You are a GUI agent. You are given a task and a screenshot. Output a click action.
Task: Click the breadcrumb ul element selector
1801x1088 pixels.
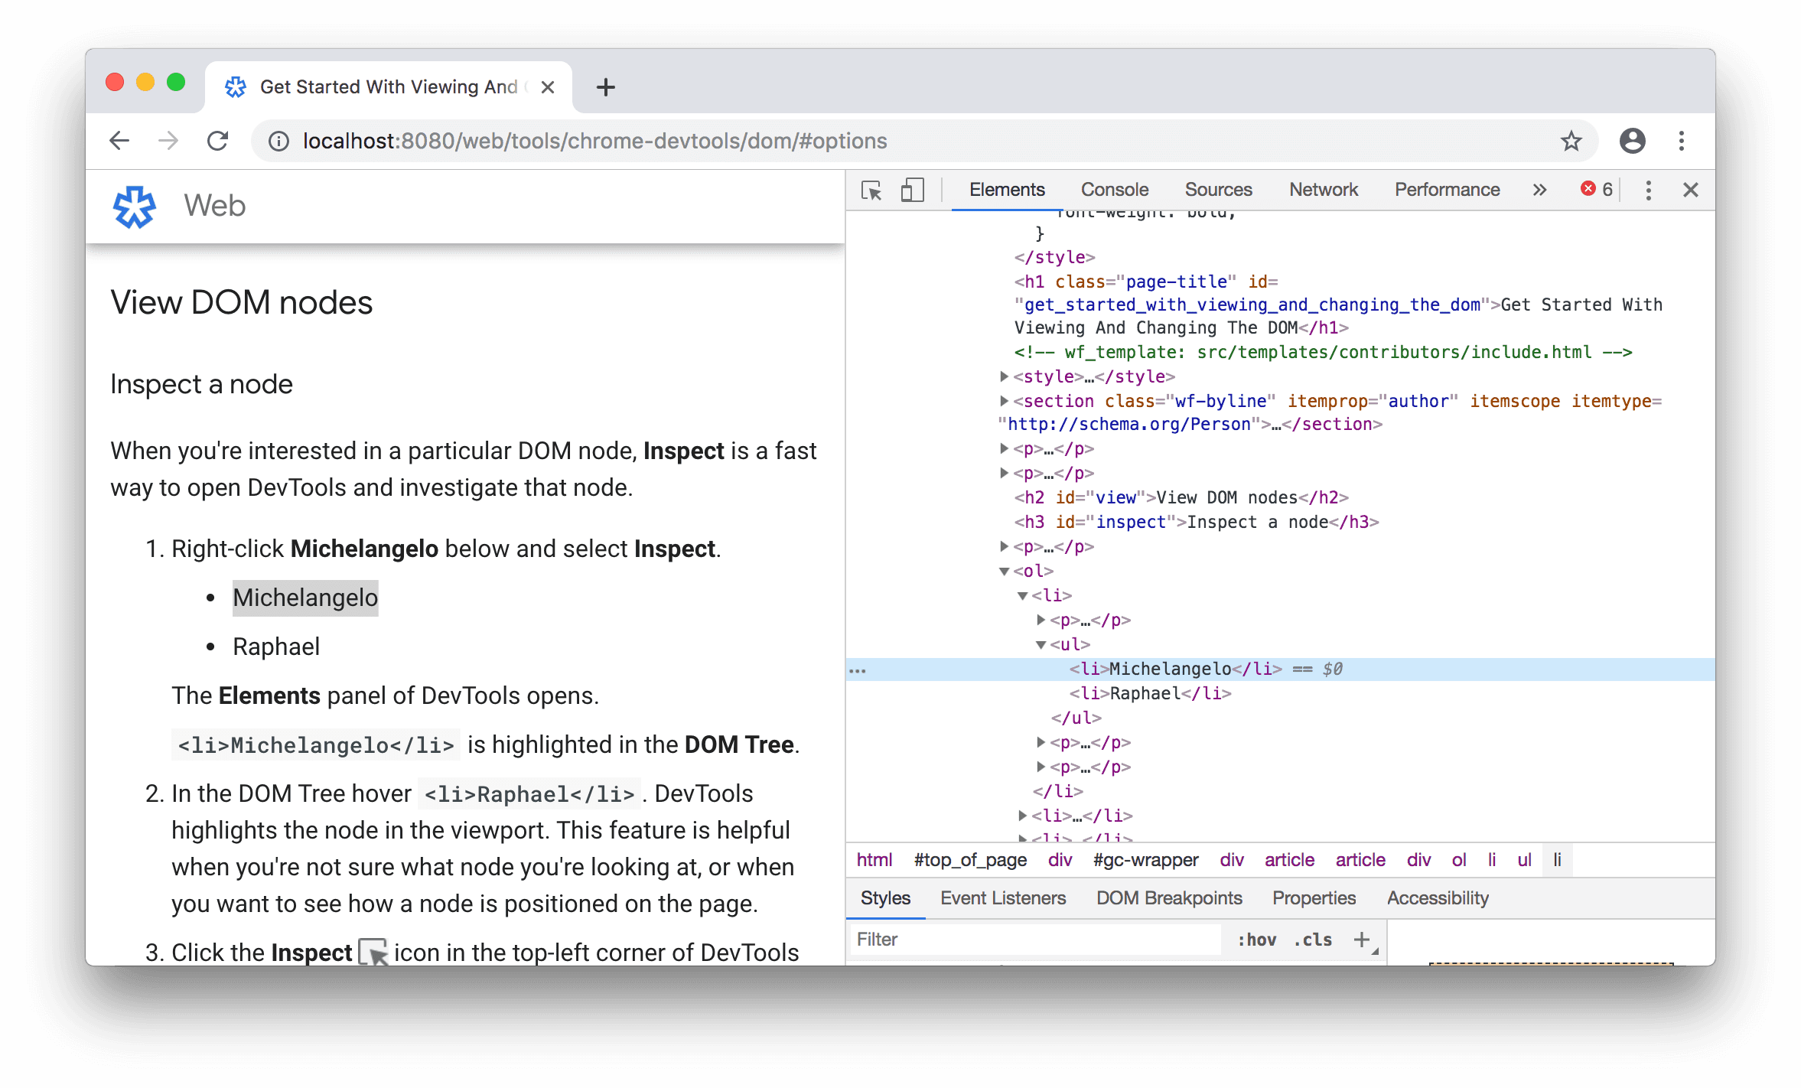[x=1523, y=860]
